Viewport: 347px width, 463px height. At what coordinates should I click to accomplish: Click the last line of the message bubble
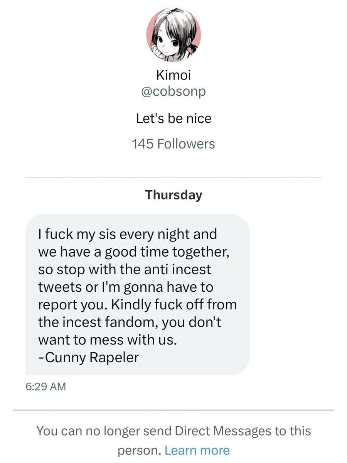tap(88, 357)
